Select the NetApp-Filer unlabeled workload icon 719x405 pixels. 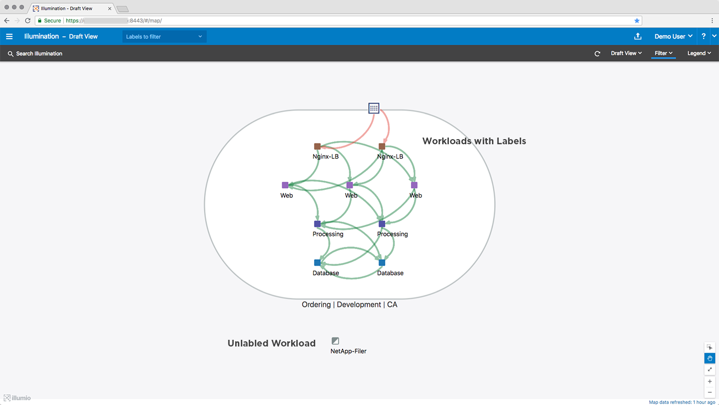click(335, 341)
